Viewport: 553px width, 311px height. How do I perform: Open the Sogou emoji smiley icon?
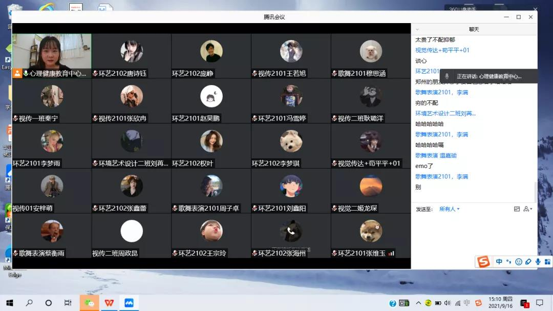pyautogui.click(x=519, y=262)
